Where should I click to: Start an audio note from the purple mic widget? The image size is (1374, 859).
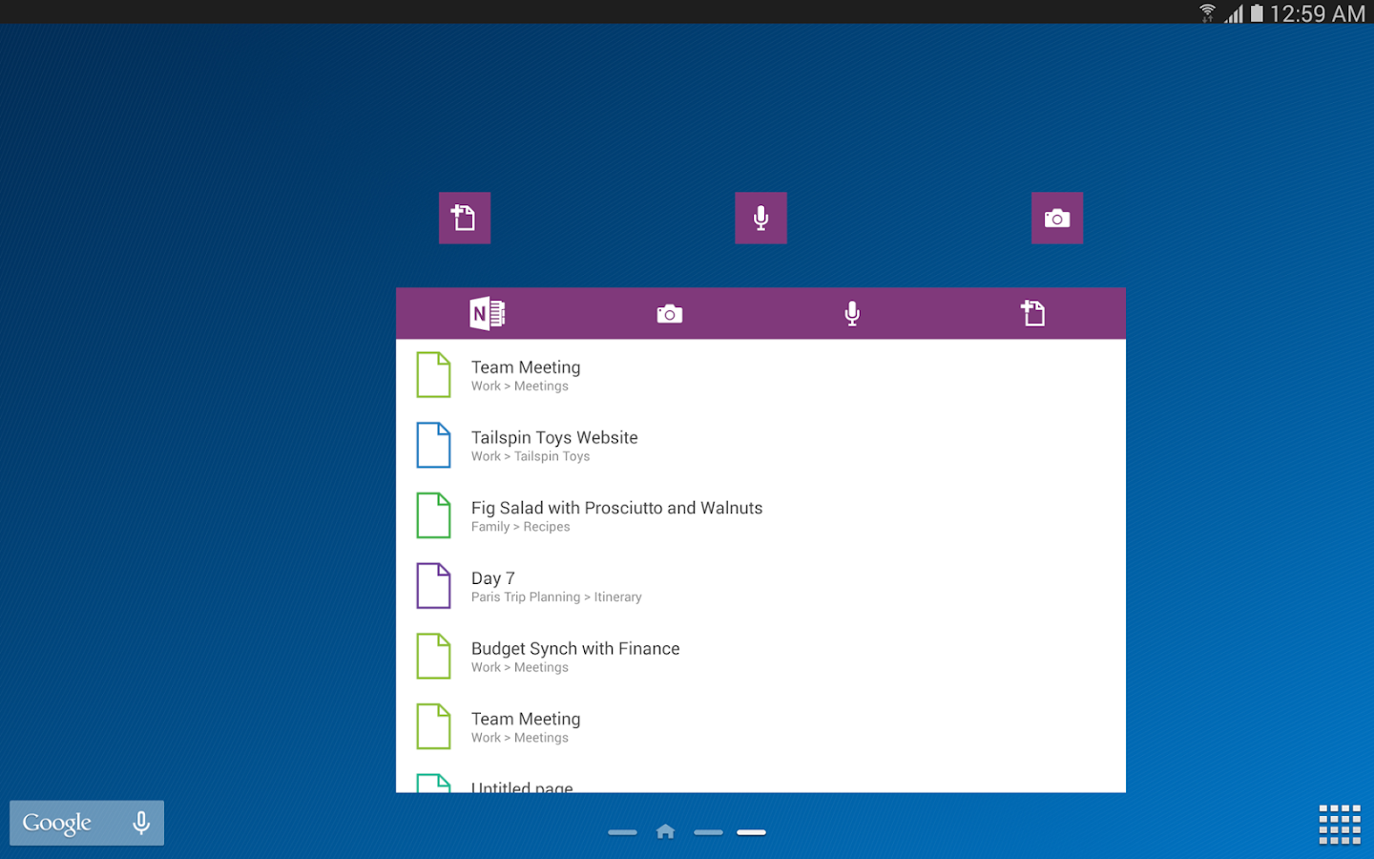click(x=760, y=218)
